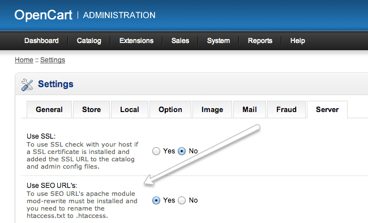Click the SSL certificate help description
The height and width of the screenshot is (223, 368).
tap(83, 156)
